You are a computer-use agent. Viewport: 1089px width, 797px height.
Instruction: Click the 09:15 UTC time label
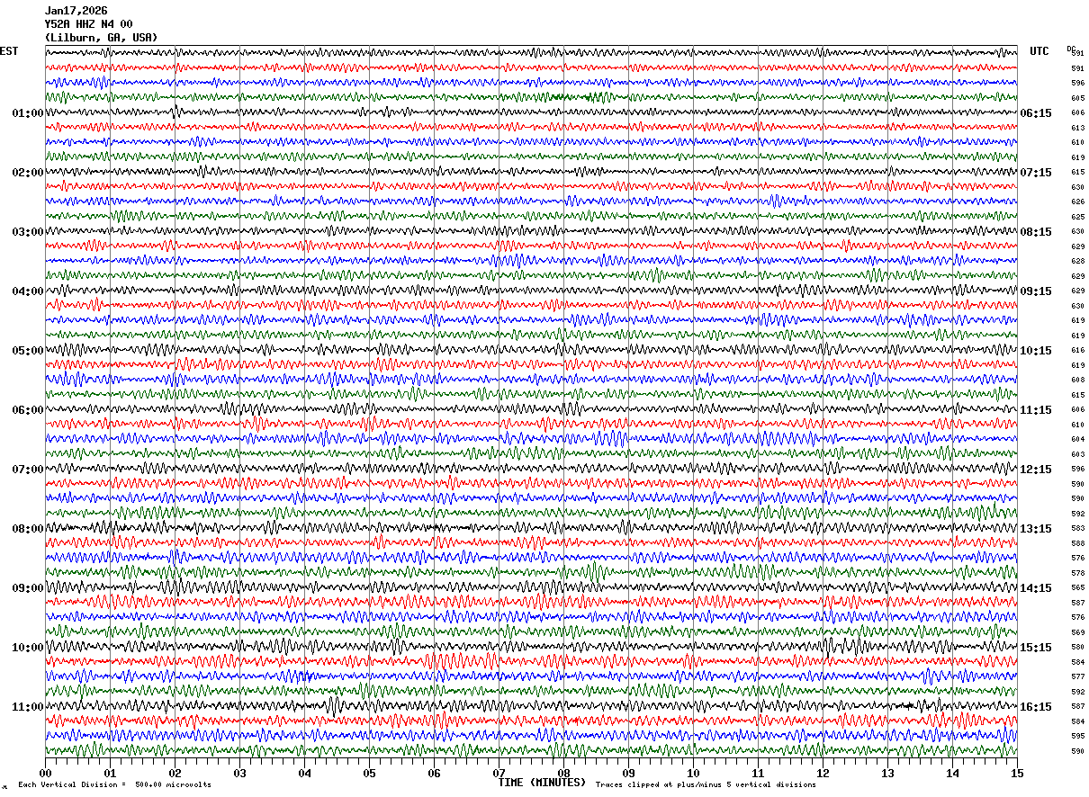[x=1036, y=291]
